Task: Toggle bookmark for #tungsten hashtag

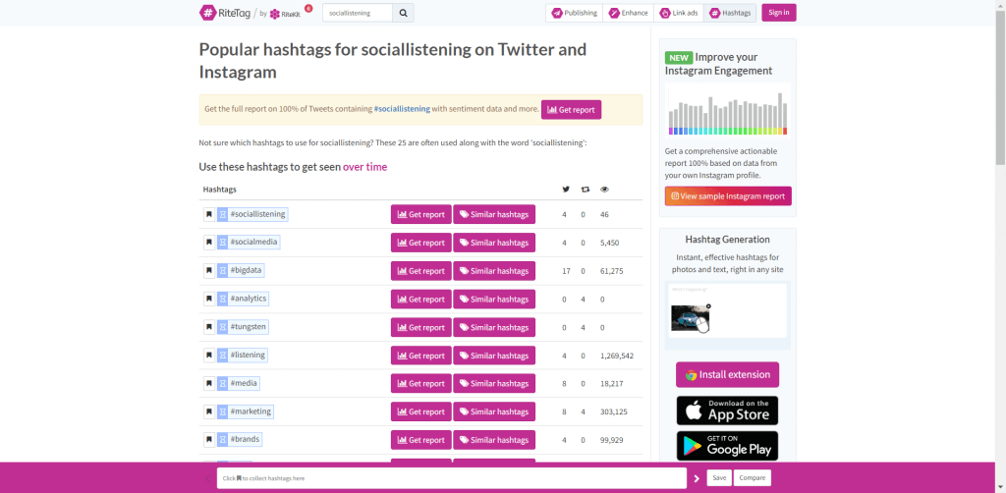Action: (x=208, y=327)
